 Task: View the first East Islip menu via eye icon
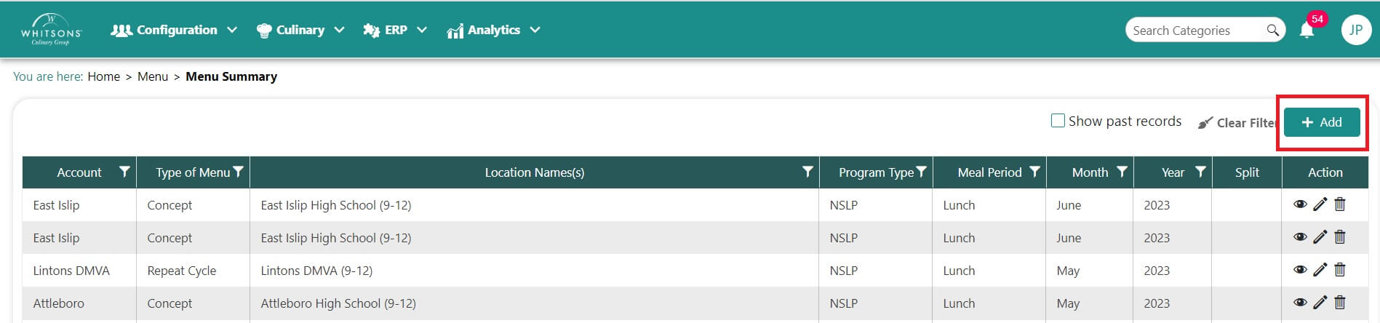1300,204
